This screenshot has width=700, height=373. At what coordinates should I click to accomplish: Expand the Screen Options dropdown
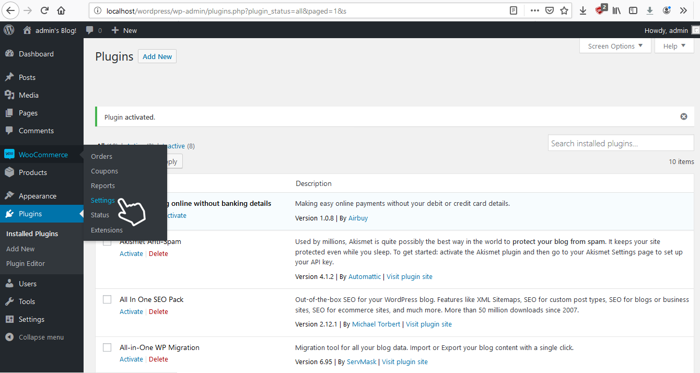point(615,46)
